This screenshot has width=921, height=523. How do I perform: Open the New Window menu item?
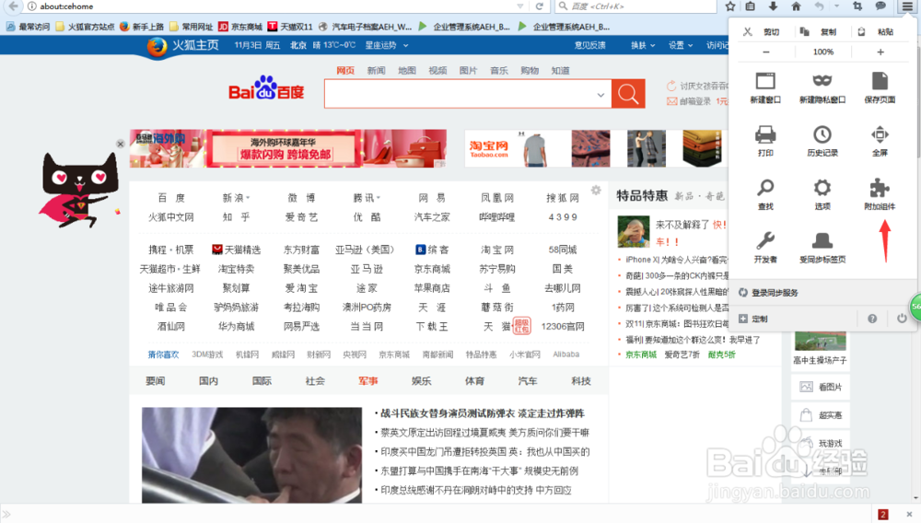765,88
